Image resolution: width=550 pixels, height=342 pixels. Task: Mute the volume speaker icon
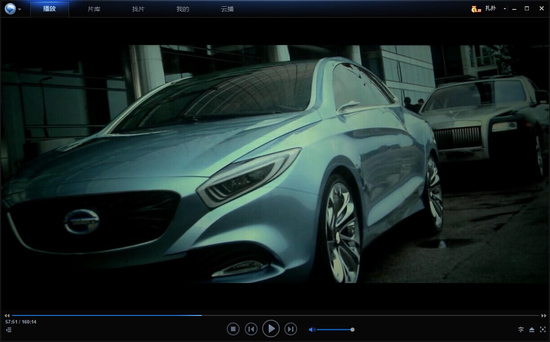point(311,330)
